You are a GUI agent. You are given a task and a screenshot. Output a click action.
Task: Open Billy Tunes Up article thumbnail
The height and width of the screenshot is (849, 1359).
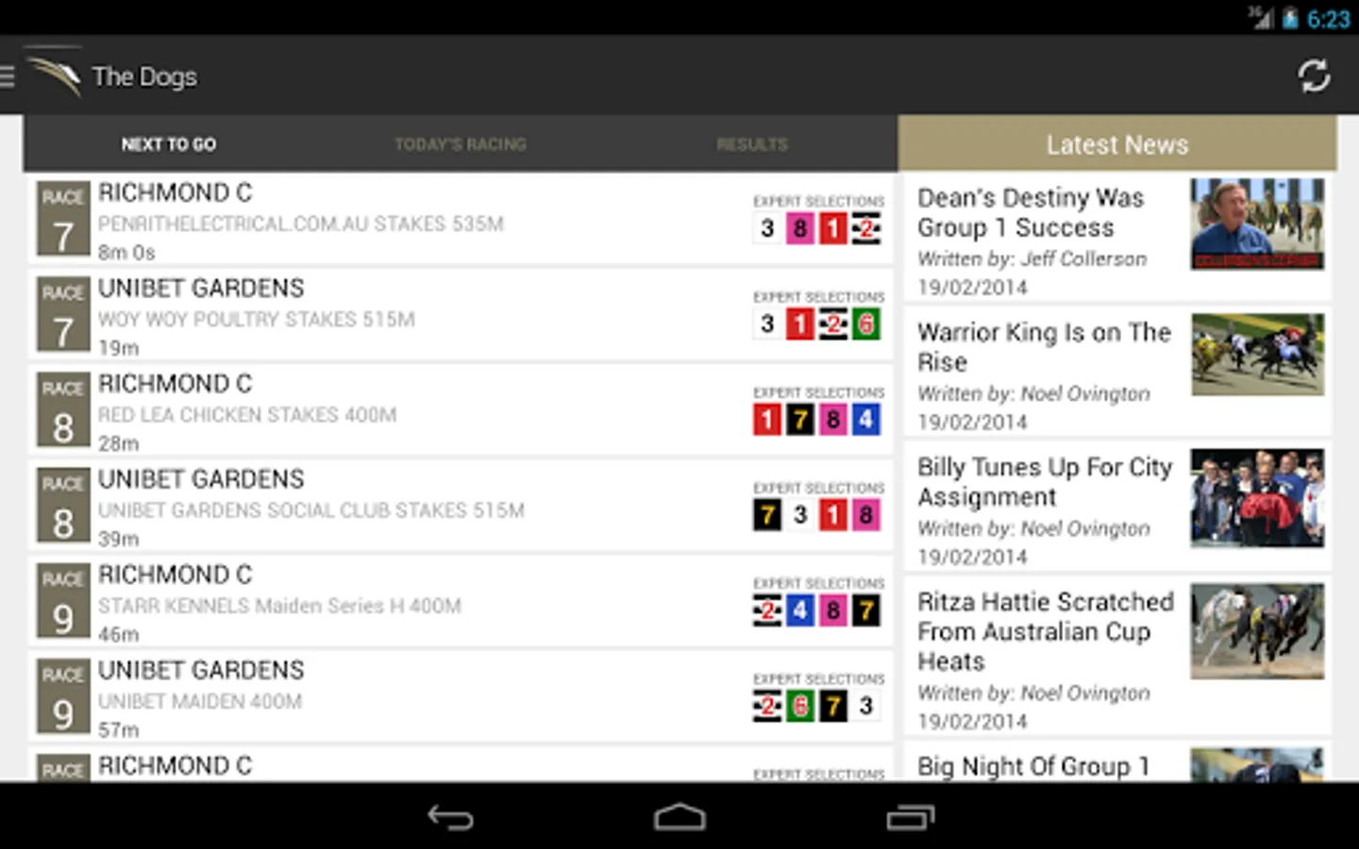coord(1257,498)
